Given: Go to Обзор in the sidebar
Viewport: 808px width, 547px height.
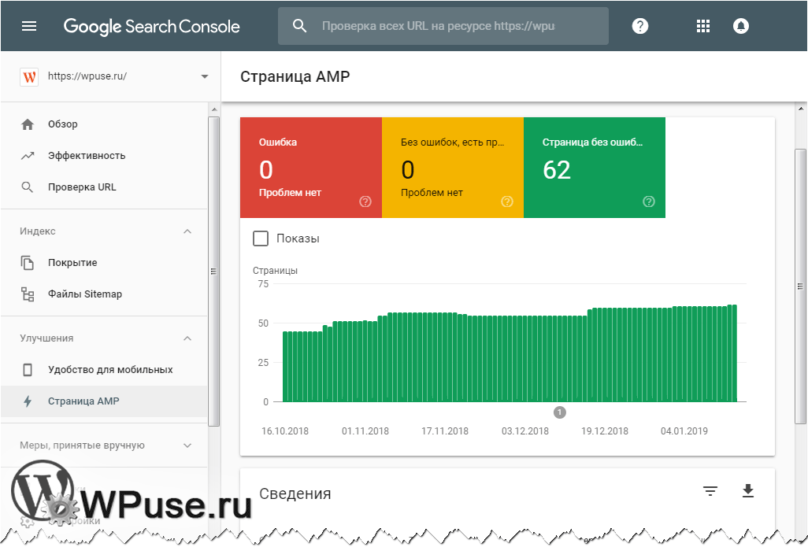Looking at the screenshot, I should (x=63, y=124).
